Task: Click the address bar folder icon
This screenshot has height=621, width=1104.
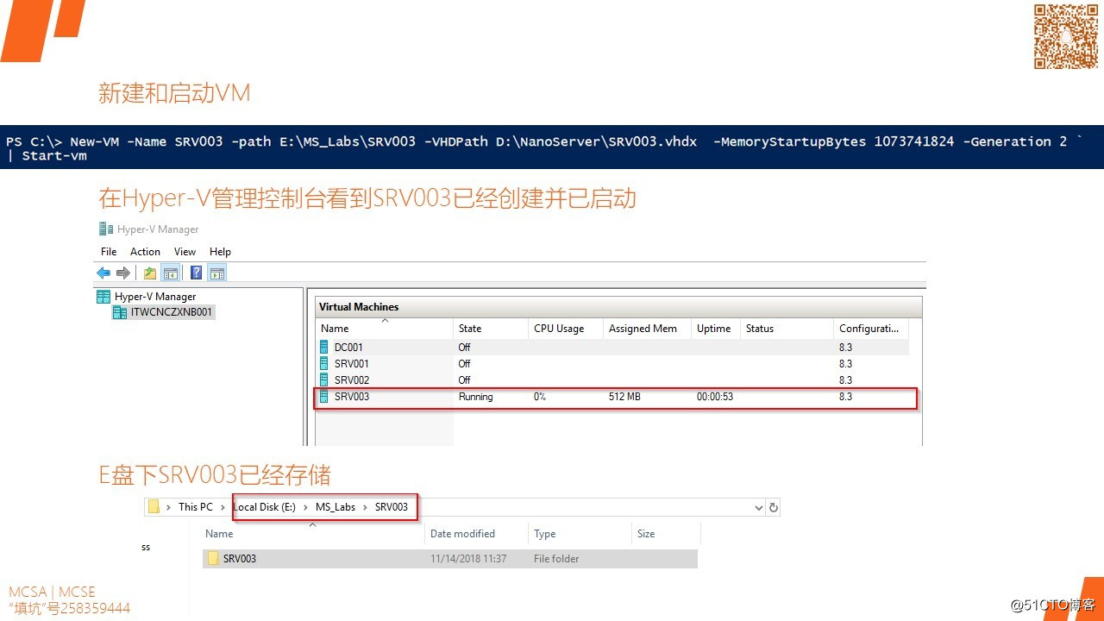Action: (x=154, y=507)
